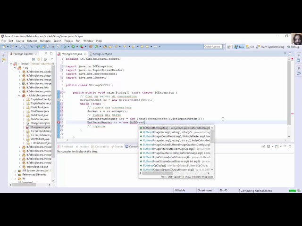Switch to the Javadoc tab

coord(82,146)
